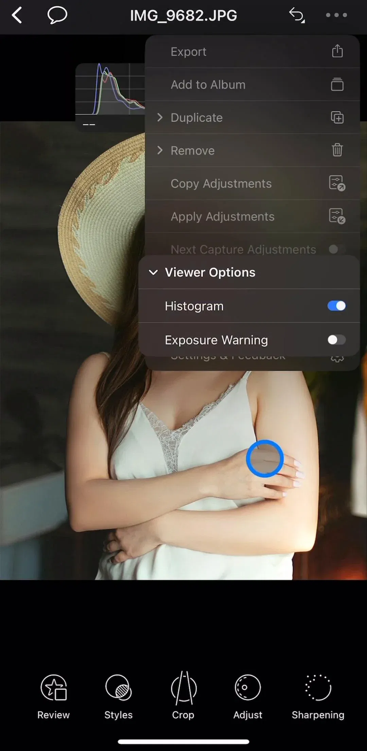Tap the home indicator bar

(x=183, y=742)
